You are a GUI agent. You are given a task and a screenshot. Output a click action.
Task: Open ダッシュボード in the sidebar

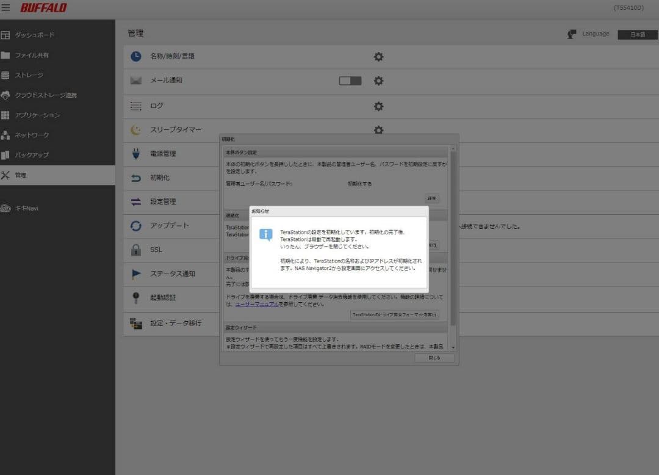pos(34,35)
